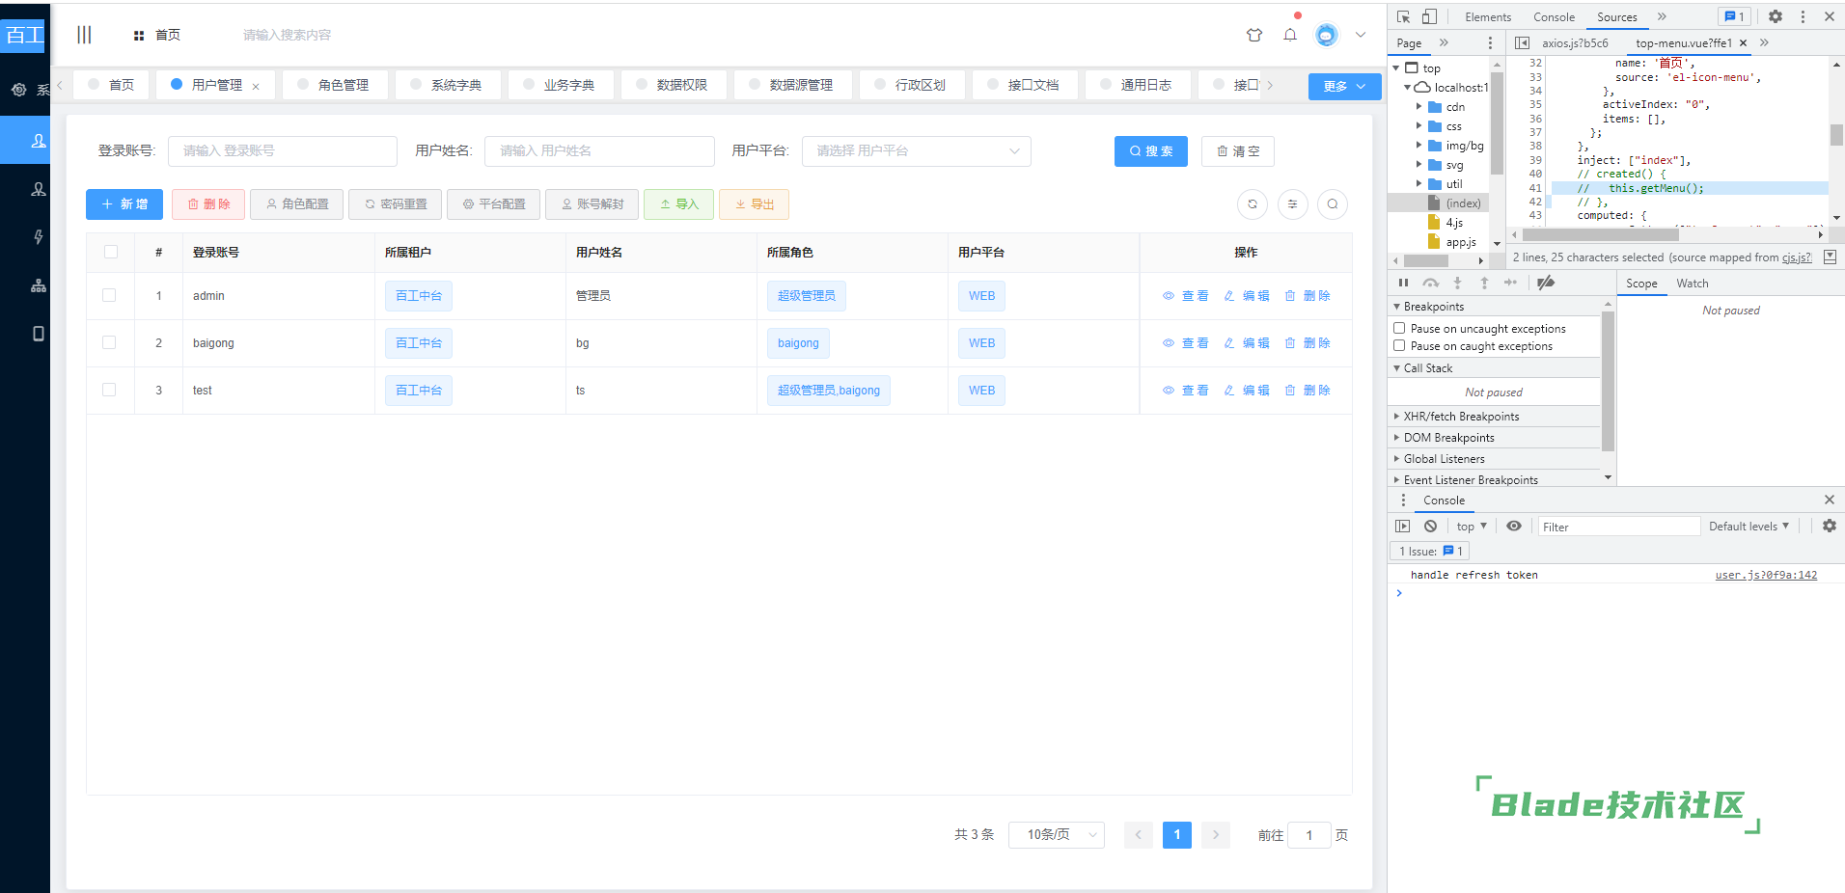Switch to 系统字典 tab
This screenshot has width=1845, height=893.
448,85
